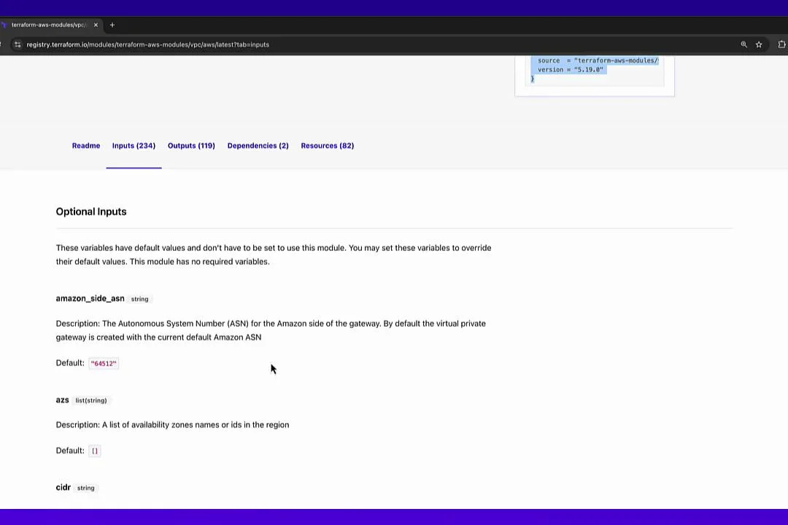This screenshot has width=788, height=525.
Task: Click the site information icon in address bar
Action: (x=18, y=44)
